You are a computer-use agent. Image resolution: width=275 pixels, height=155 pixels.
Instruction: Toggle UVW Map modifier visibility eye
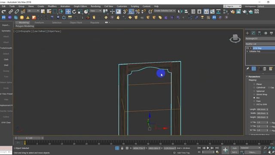[247, 48]
